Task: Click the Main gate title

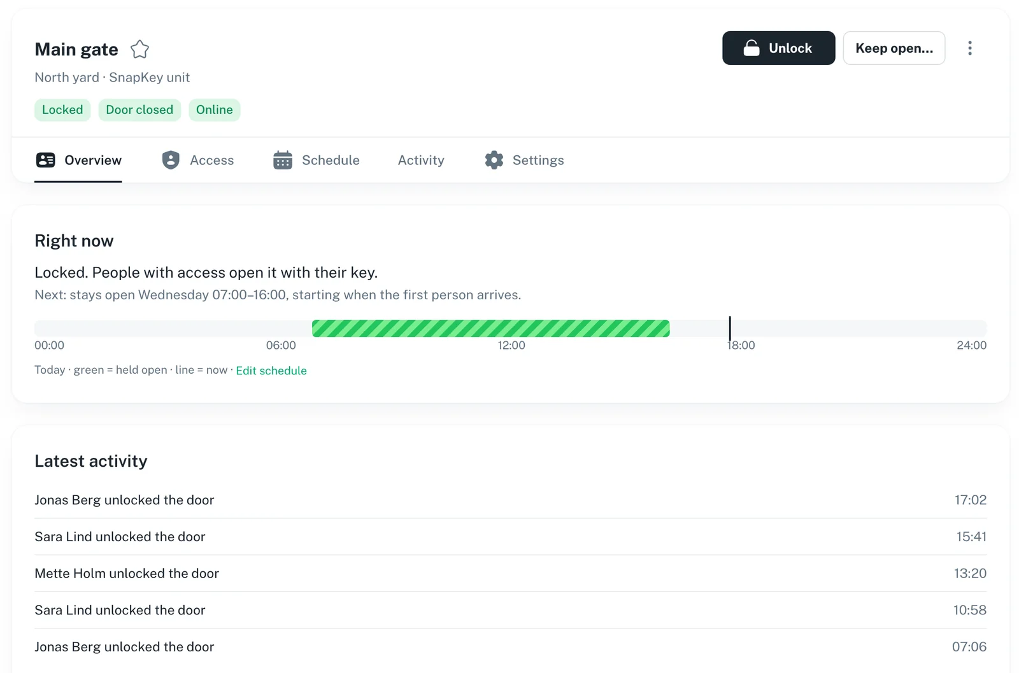Action: point(76,49)
